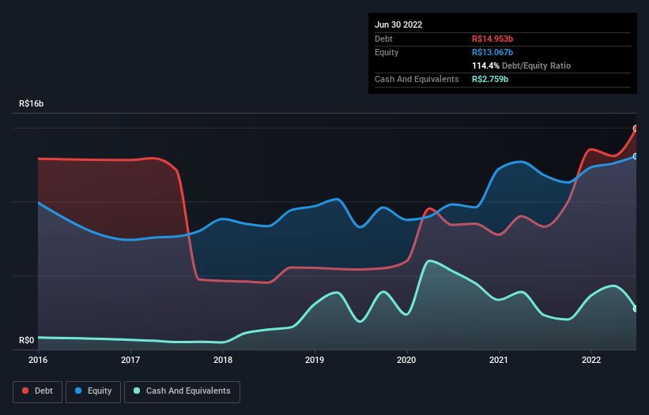Click the 2017 axis label
Image resolution: width=649 pixels, height=415 pixels.
[130, 360]
